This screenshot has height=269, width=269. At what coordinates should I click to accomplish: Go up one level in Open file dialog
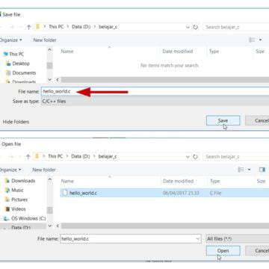click(28, 157)
